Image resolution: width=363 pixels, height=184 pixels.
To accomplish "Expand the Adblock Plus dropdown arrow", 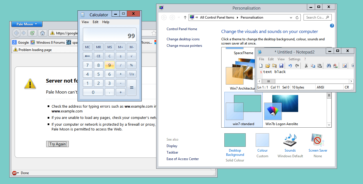I will click(x=18, y=173).
